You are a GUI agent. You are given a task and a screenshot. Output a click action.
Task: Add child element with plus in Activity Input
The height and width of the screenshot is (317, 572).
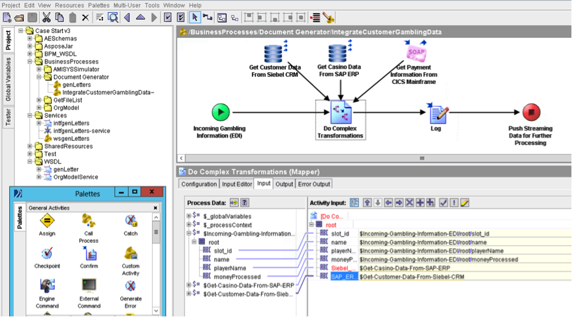421,203
